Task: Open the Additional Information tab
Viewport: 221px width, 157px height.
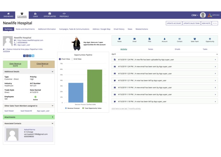Action: coord(47,29)
